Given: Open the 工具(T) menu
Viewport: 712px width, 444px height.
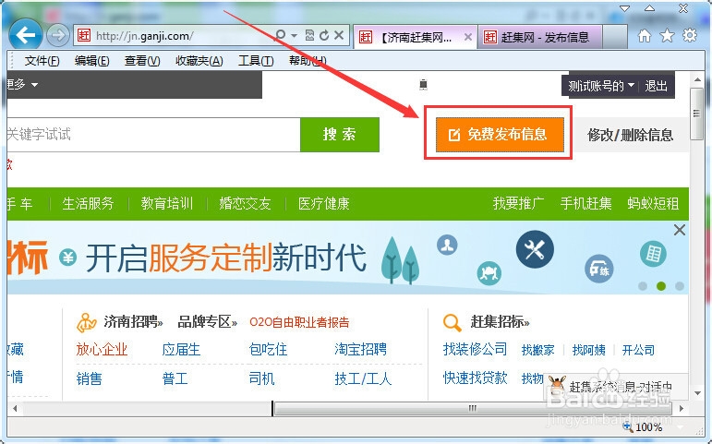Looking at the screenshot, I should coord(256,61).
